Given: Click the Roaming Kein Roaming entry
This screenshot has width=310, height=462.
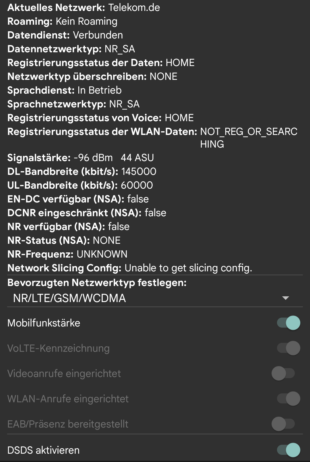Looking at the screenshot, I should pyautogui.click(x=62, y=21).
